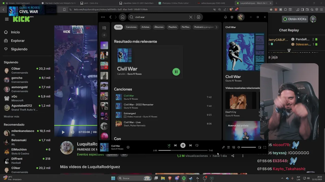Open browser Extensions puzzle icon
The width and height of the screenshot is (325, 182).
click(285, 9)
